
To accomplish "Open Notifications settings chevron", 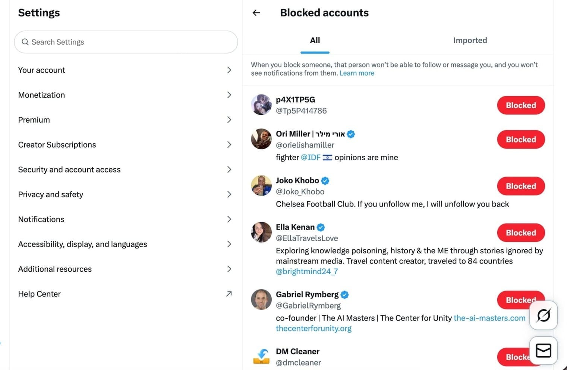I will click(229, 219).
